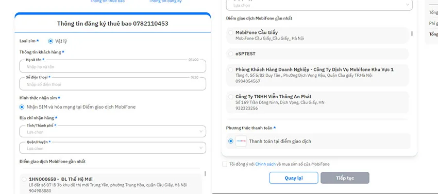Image resolution: width=438 pixels, height=194 pixels.
Task: Click the Tầng 4, Số 5/82 Duy Tân address
Action: (x=304, y=75)
